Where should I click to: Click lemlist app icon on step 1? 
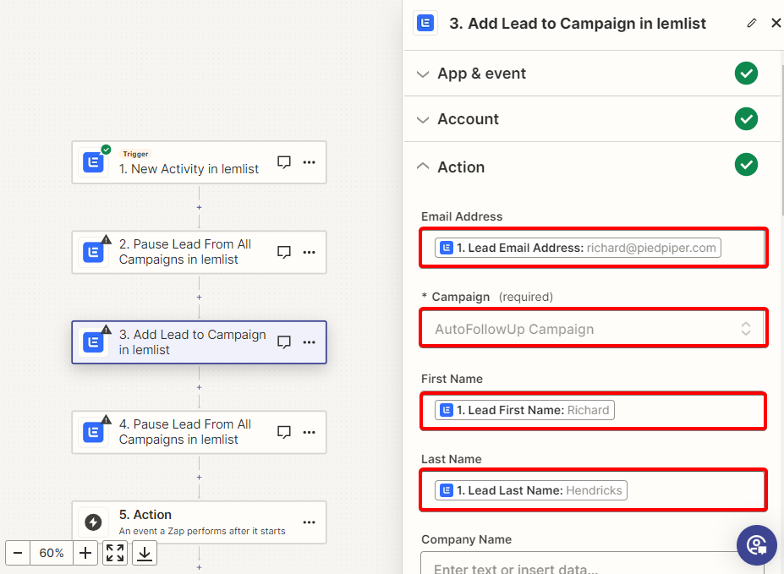point(93,162)
